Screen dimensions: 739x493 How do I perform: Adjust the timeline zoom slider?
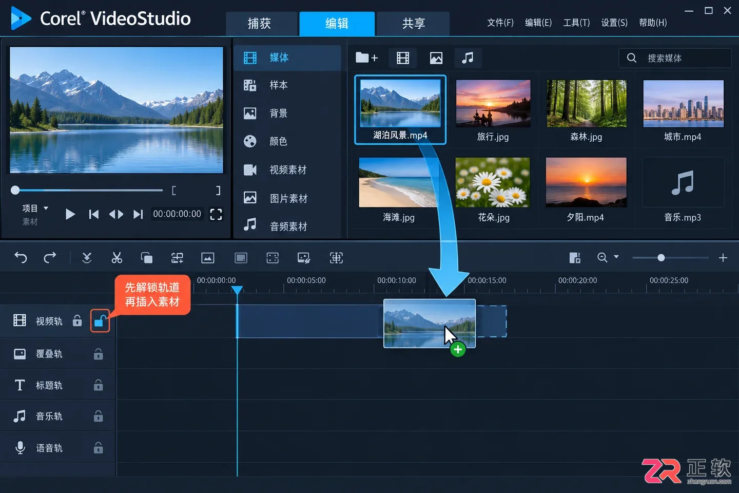(661, 257)
